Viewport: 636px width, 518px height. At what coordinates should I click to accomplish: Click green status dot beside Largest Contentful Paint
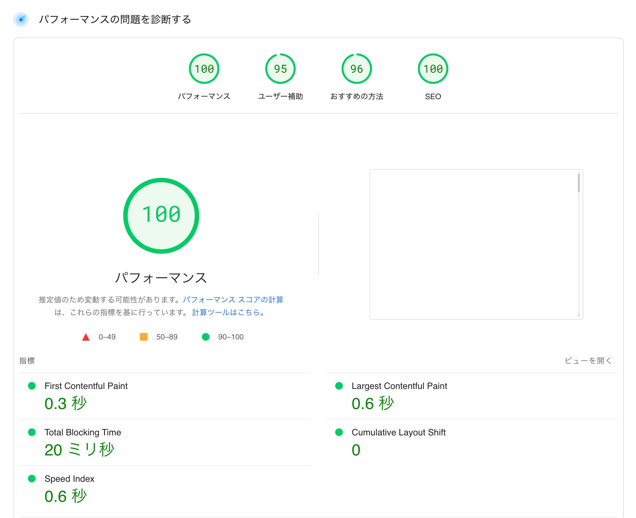[339, 386]
